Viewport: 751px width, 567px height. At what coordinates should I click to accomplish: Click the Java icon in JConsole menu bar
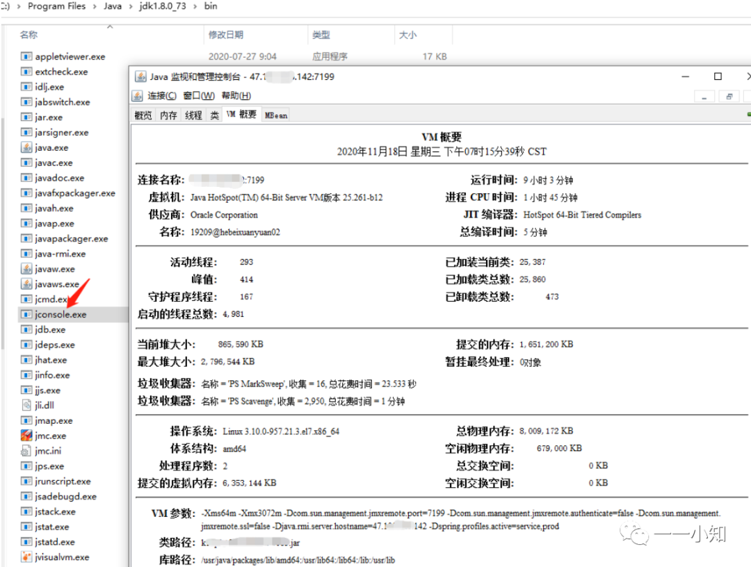[138, 96]
